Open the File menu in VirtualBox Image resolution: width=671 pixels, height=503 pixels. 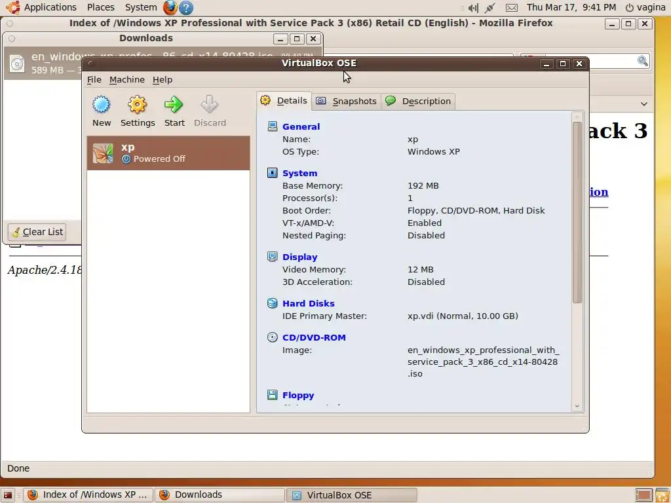coord(94,79)
